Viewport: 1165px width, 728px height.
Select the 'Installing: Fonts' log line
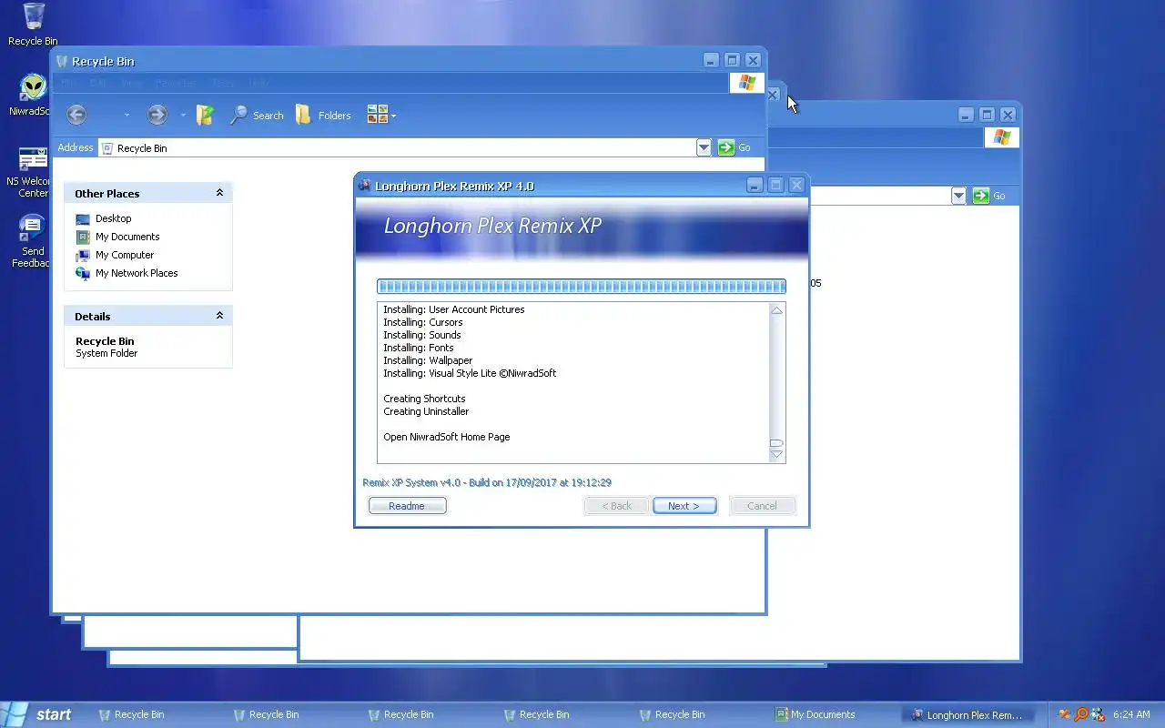click(418, 348)
